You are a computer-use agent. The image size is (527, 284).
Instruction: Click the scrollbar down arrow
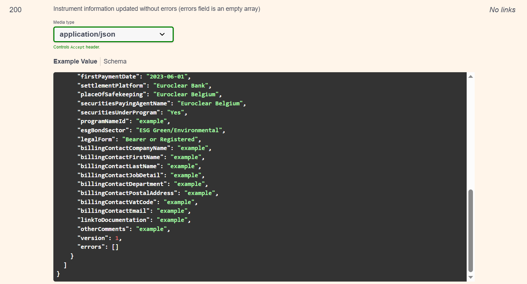[470, 277]
